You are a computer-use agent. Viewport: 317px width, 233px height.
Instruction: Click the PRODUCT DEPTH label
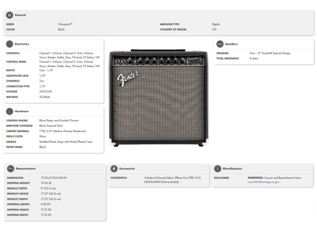pos(17,188)
